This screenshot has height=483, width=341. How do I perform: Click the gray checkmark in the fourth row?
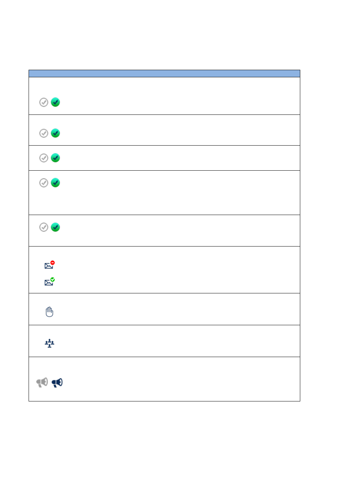pos(44,183)
